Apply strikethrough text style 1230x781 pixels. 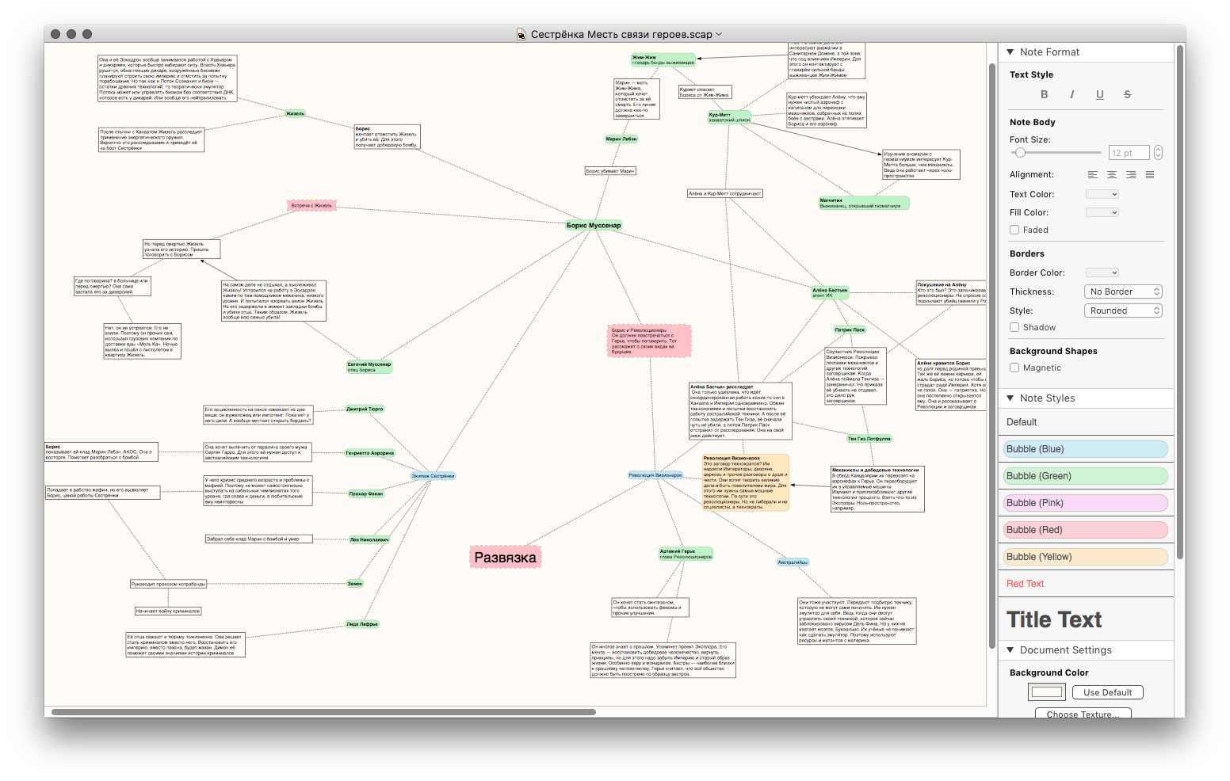click(1127, 94)
